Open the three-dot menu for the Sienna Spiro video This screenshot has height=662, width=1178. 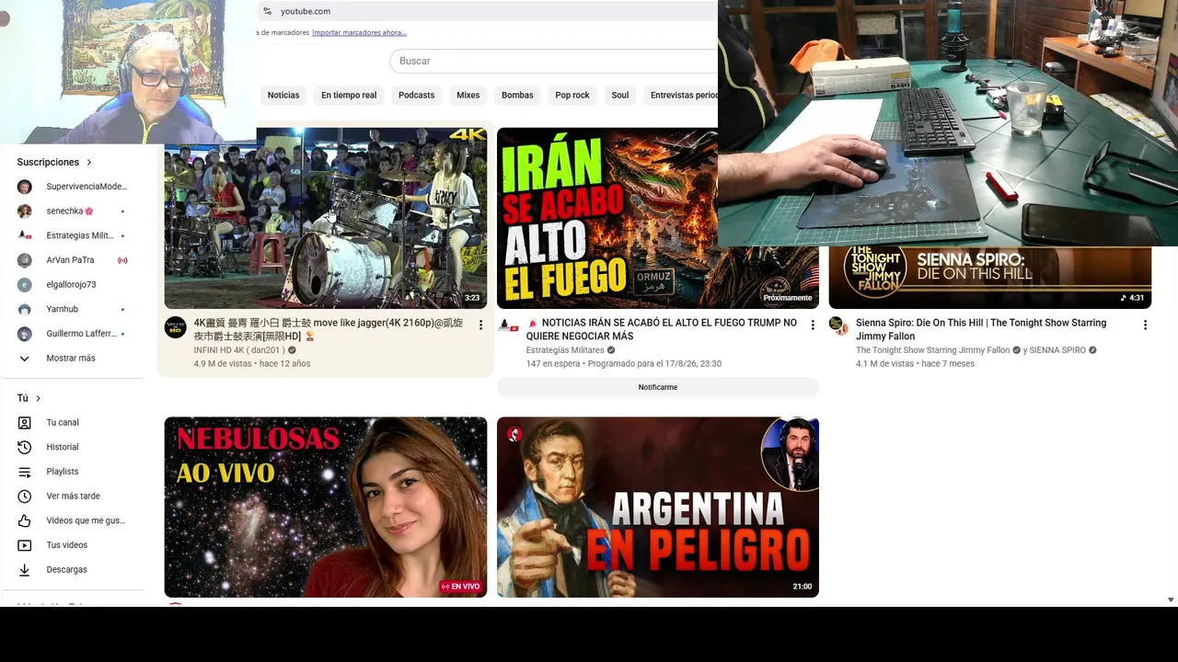tap(1145, 325)
